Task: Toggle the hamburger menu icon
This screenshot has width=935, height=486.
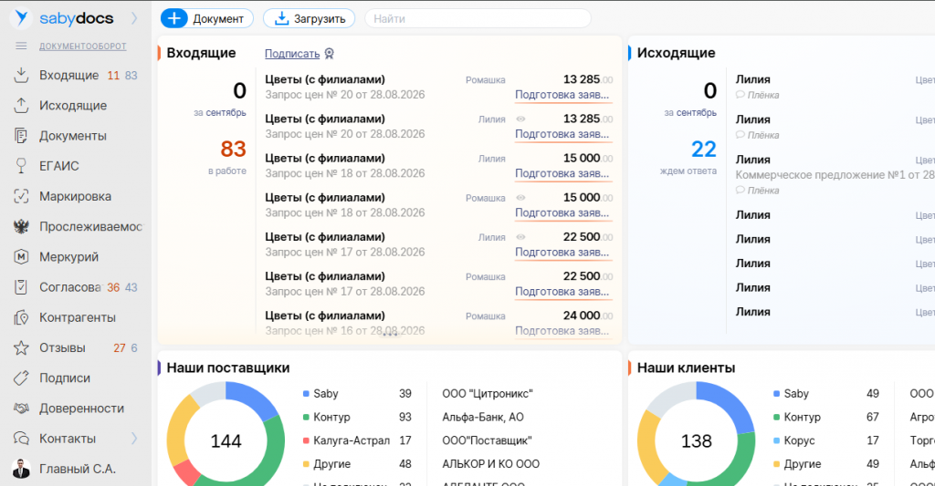Action: (22, 46)
